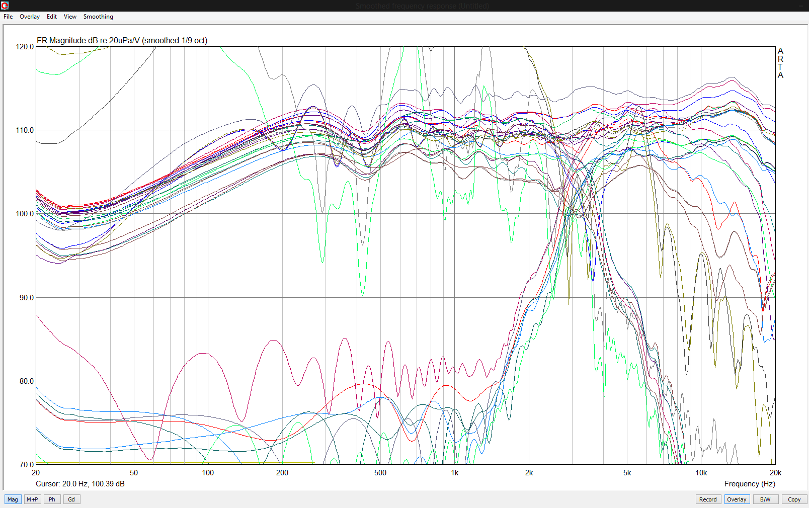Click the vertical ARTA label beside graph

[x=780, y=63]
